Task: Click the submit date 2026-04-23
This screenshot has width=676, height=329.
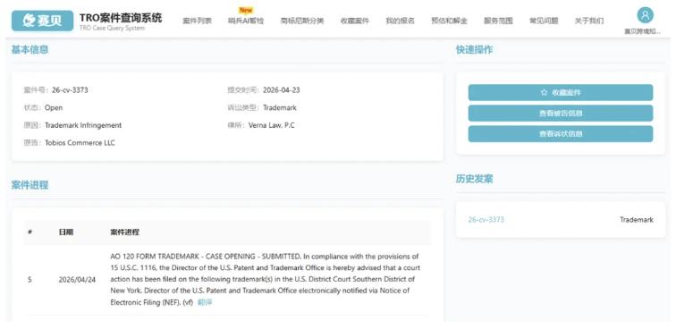Action: (x=281, y=90)
